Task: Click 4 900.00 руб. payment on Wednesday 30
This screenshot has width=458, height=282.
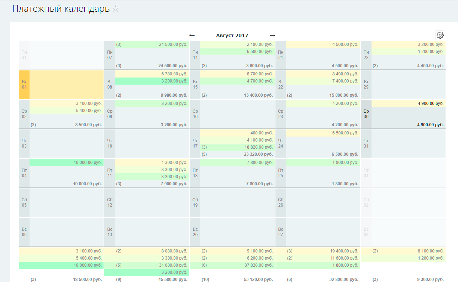Action: click(x=408, y=103)
